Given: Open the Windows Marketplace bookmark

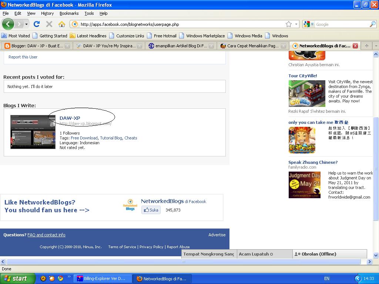Looking at the screenshot, I should 202,36.
